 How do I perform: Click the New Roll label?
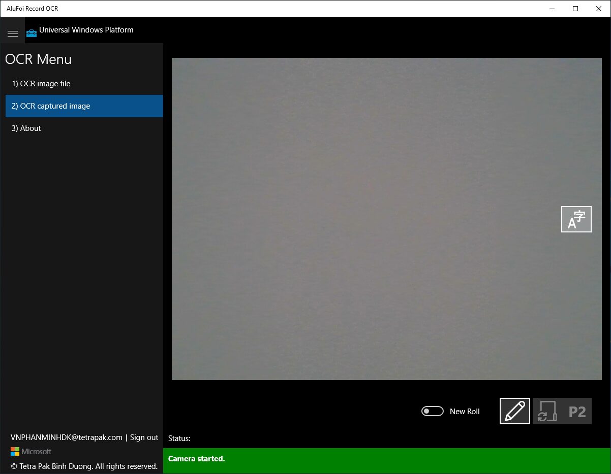click(465, 412)
